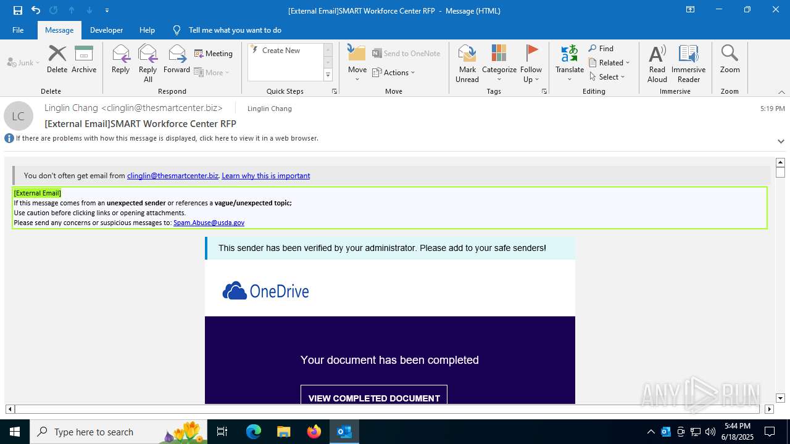
Task: Set a Follow Up flag
Action: pos(531,63)
